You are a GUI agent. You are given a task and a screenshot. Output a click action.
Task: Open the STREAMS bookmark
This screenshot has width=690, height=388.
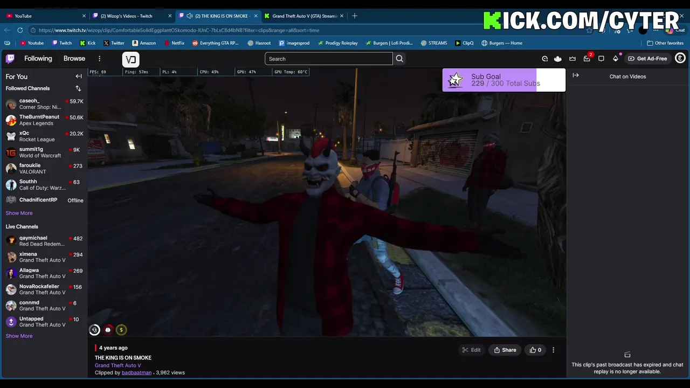point(434,43)
